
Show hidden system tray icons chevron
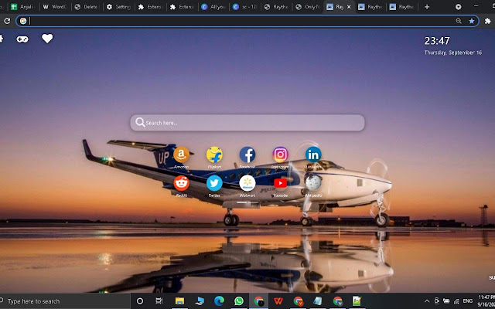427,301
